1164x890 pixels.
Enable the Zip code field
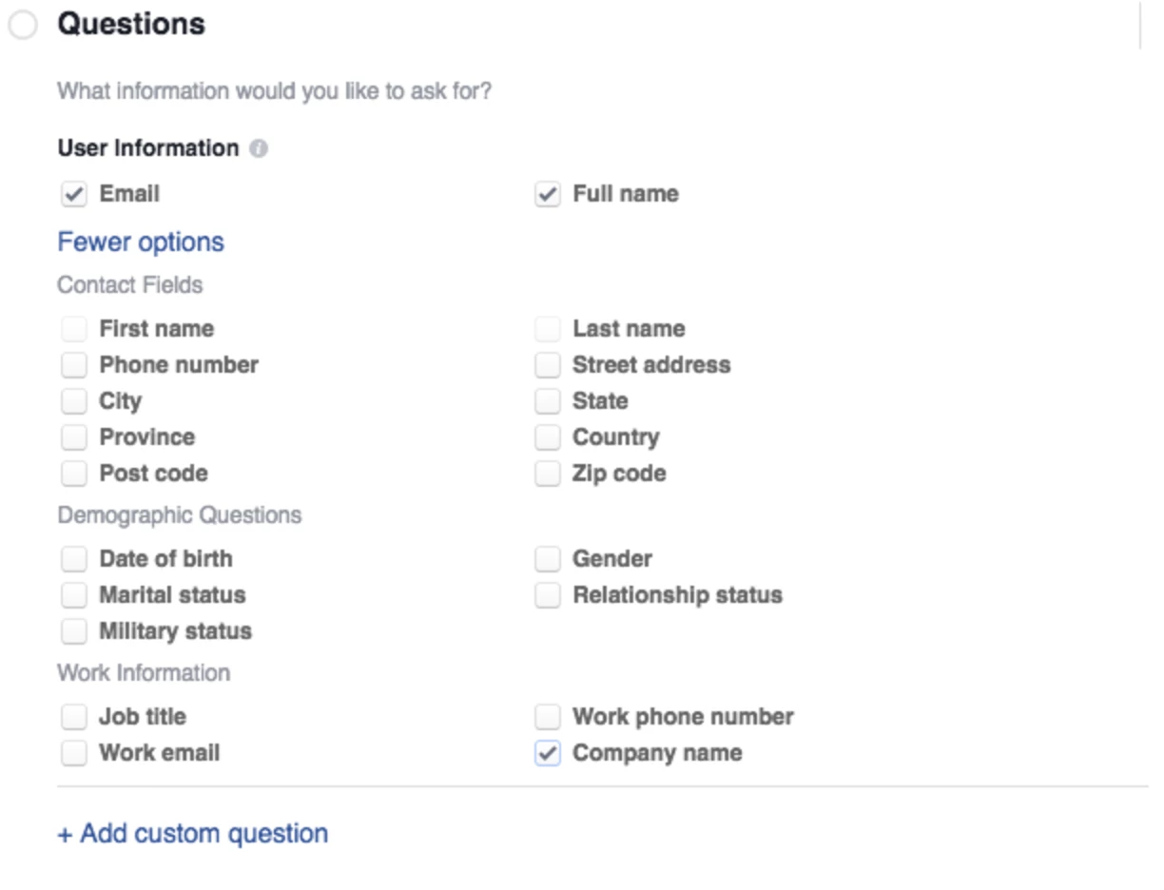click(x=547, y=474)
